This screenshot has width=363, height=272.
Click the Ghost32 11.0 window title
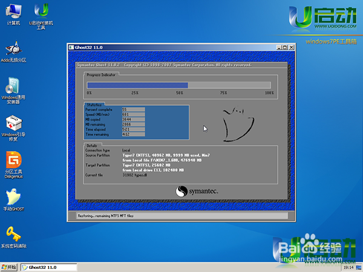click(89, 47)
